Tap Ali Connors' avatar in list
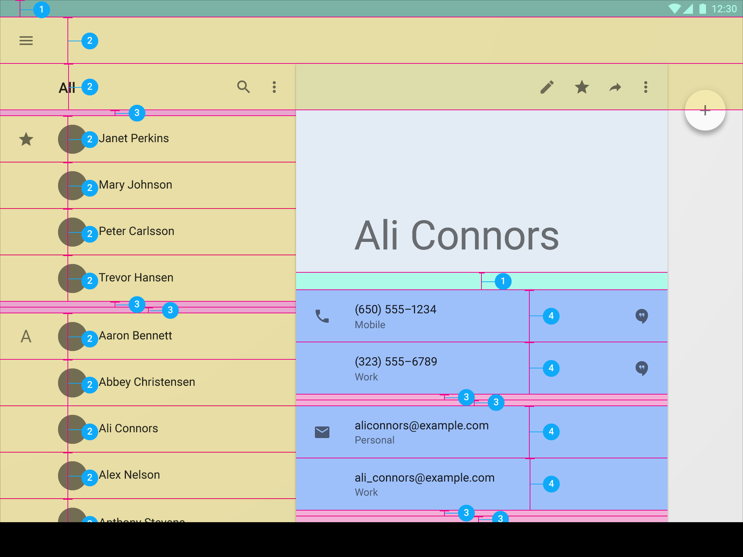This screenshot has width=743, height=557. 73,429
